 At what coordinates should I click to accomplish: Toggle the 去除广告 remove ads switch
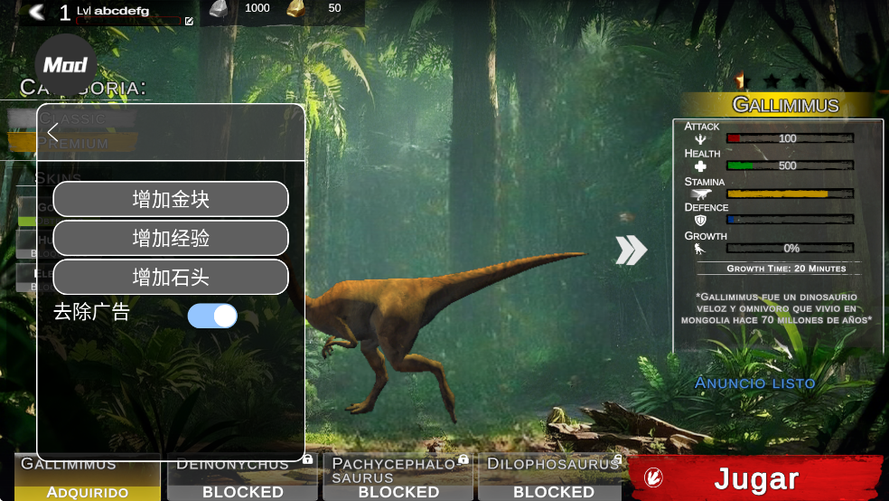click(x=212, y=316)
